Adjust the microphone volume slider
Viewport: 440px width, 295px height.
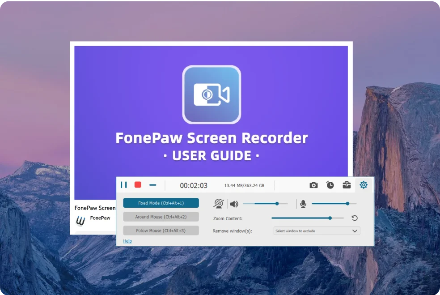(x=334, y=203)
